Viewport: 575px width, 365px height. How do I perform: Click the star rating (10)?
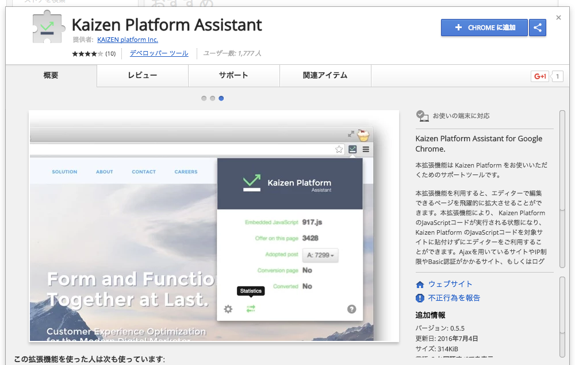(94, 54)
